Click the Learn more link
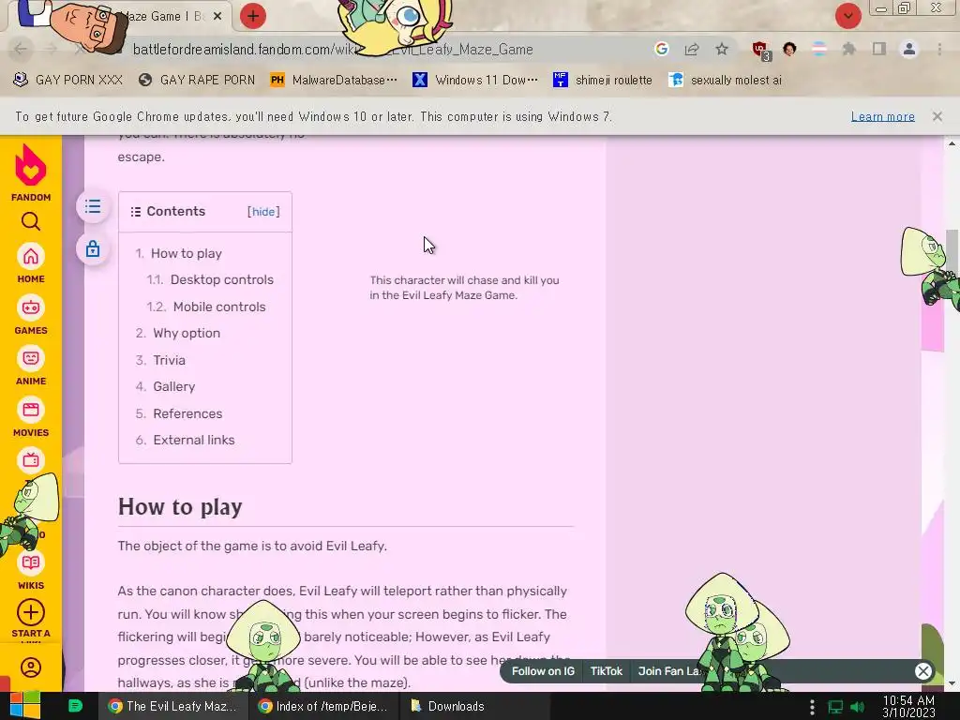This screenshot has height=720, width=960. pyautogui.click(x=882, y=116)
